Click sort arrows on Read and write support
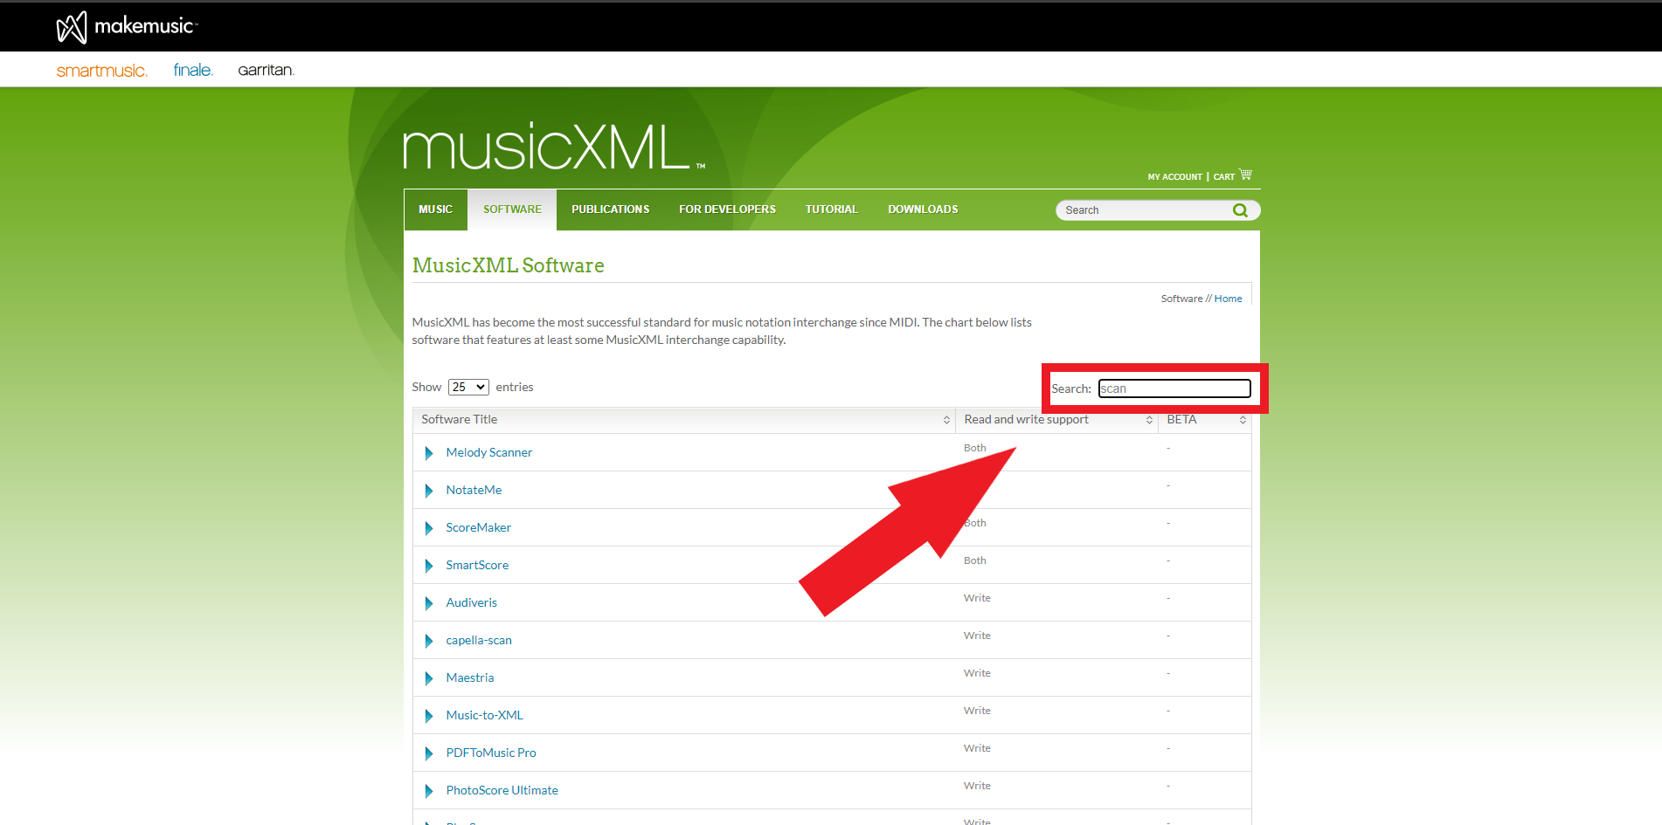The width and height of the screenshot is (1662, 825). (1149, 420)
